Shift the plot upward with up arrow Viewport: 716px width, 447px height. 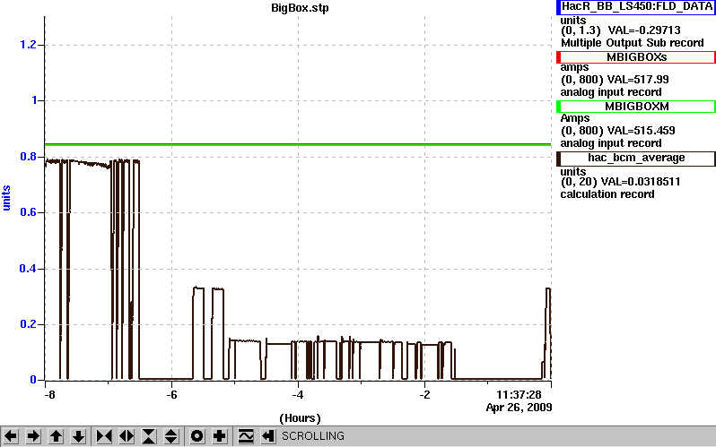[x=56, y=436]
